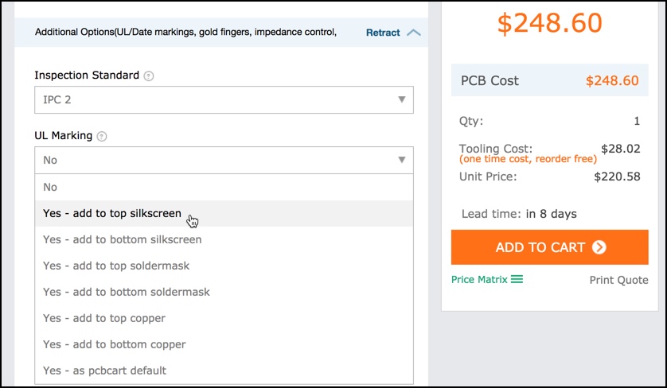This screenshot has height=388, width=667.
Task: Click the Price Matrix list icon
Action: (x=517, y=279)
